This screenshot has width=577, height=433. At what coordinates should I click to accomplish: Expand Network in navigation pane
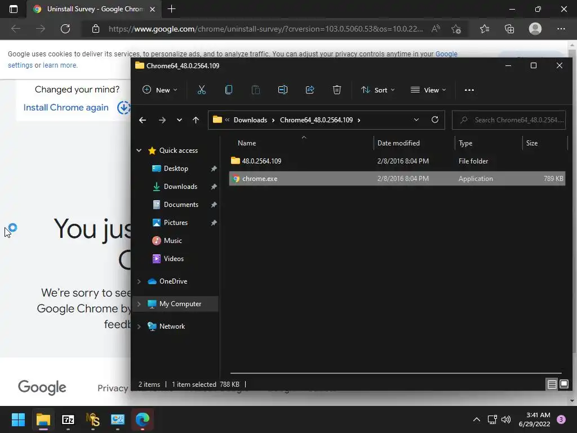(139, 326)
